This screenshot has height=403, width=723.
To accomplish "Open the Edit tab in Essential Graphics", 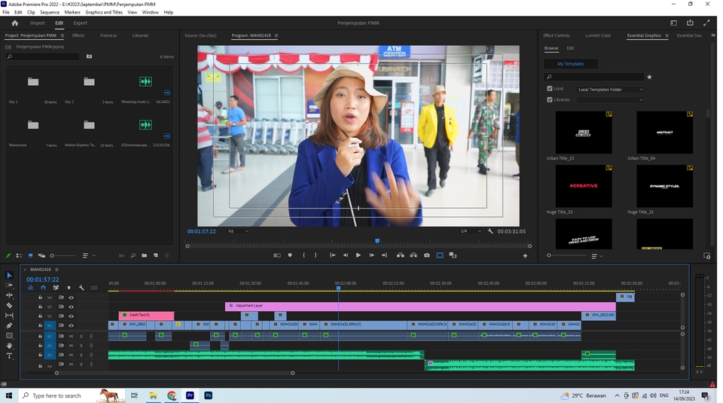I will click(570, 48).
